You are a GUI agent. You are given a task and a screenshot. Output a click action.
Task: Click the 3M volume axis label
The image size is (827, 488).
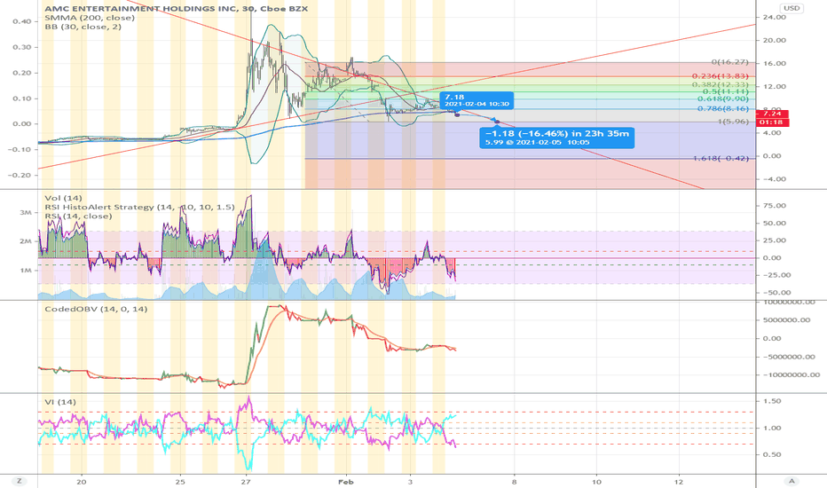(26, 212)
